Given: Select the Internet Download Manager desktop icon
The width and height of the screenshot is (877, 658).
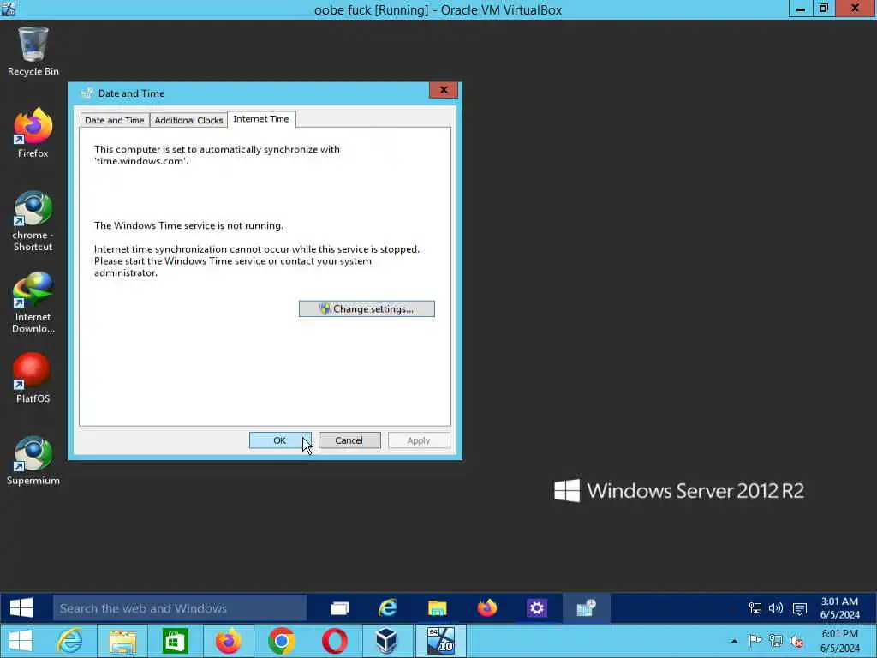Looking at the screenshot, I should point(33,303).
